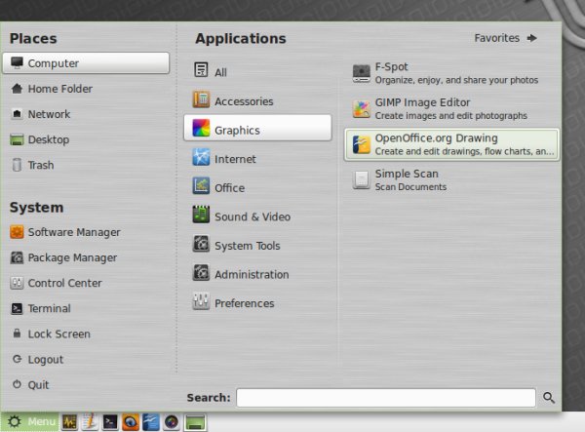Click the terminal icon in the taskbar
This screenshot has width=585, height=432.
[x=111, y=422]
